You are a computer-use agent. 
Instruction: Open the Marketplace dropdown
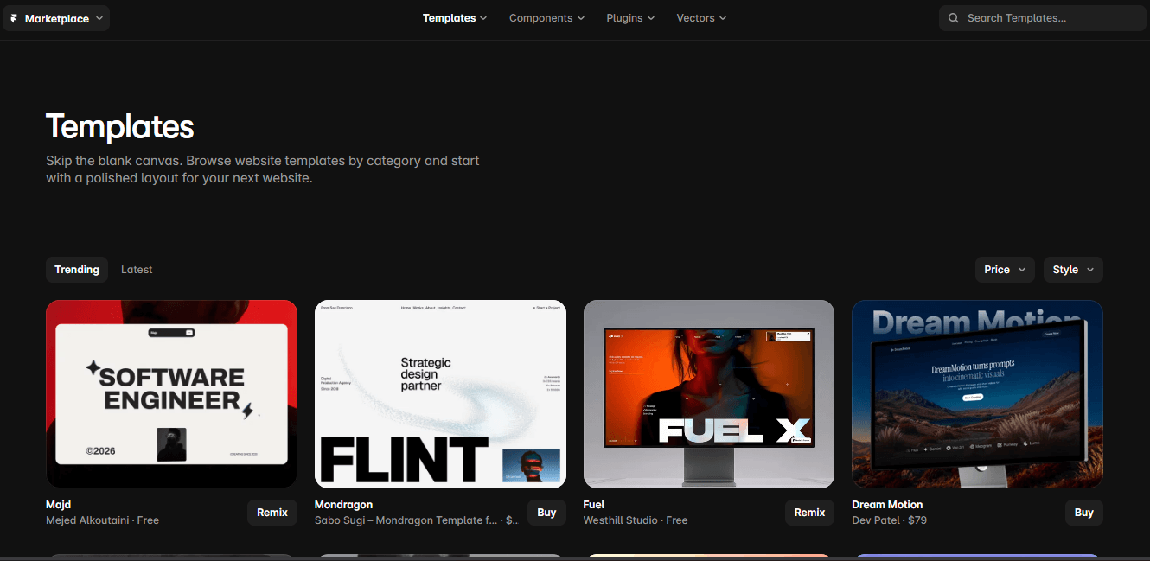click(x=56, y=18)
